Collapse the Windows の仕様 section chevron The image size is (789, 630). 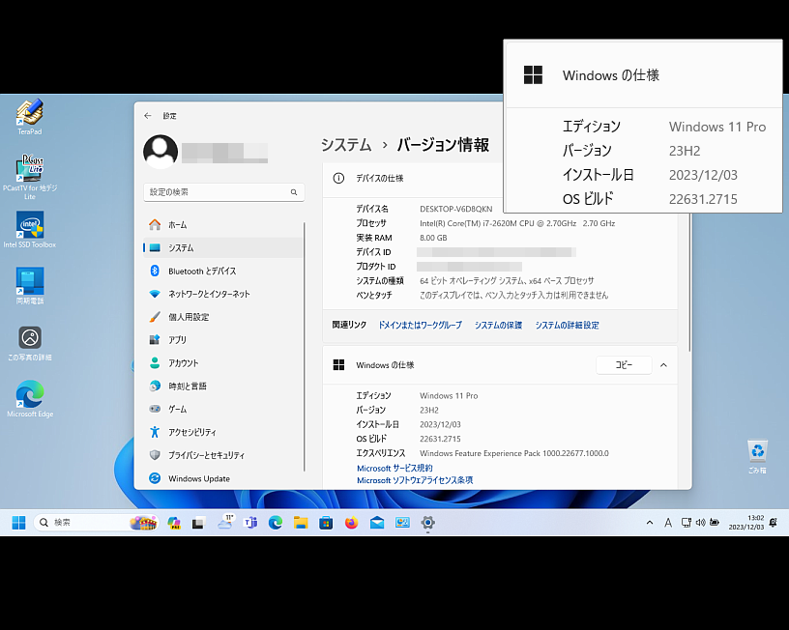click(663, 365)
